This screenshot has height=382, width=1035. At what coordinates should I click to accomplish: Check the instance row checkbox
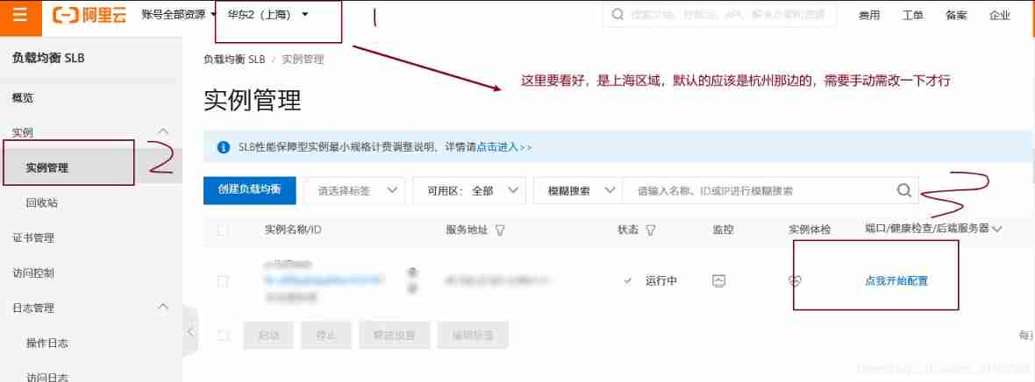(x=223, y=281)
